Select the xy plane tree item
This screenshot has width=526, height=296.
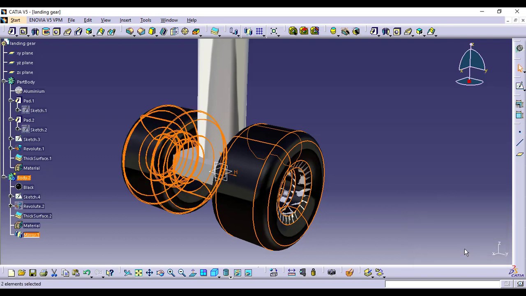(x=25, y=53)
